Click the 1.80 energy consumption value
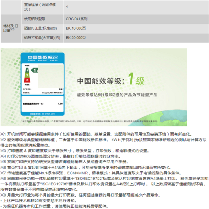Image resolution: width=209 pixels, height=209 pixels. [x=60, y=104]
